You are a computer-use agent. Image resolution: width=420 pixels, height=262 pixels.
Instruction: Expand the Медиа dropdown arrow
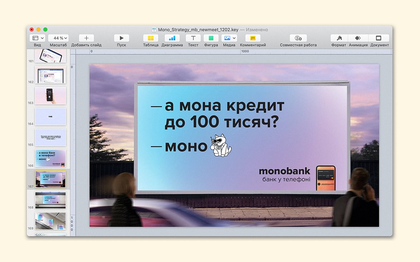pos(234,38)
